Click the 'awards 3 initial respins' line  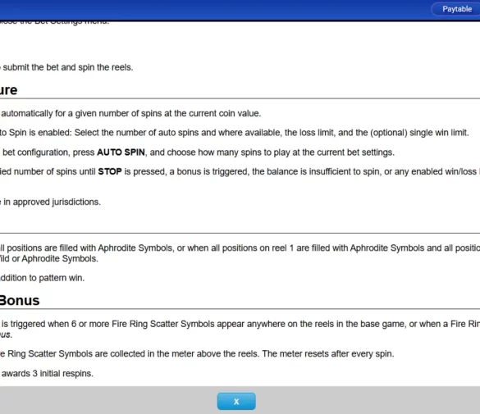(x=47, y=374)
